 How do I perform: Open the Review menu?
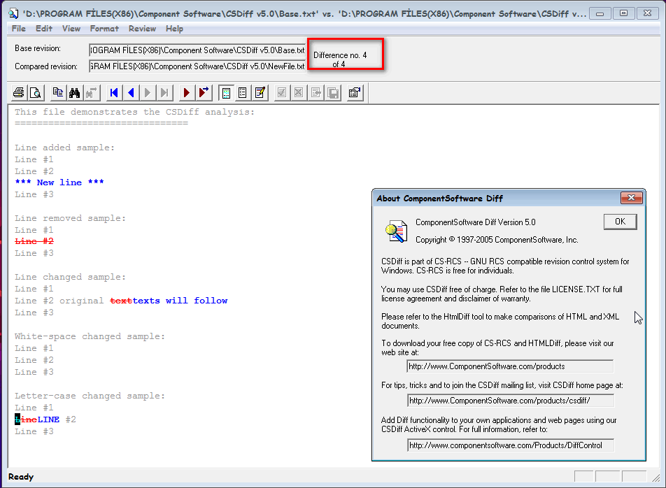142,29
